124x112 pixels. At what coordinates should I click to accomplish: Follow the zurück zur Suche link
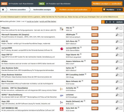click(33, 21)
